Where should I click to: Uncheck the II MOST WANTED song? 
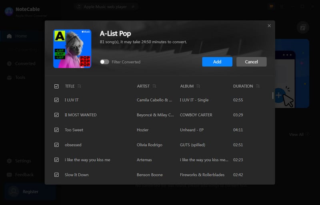[x=56, y=115]
